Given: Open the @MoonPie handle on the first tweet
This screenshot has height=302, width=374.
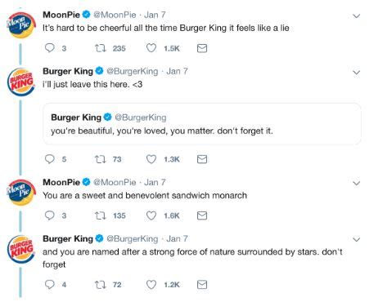Looking at the screenshot, I should pos(115,15).
